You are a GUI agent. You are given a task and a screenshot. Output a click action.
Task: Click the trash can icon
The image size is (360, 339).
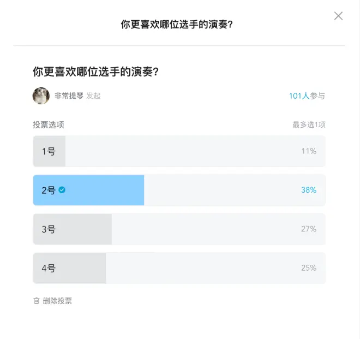pyautogui.click(x=37, y=300)
